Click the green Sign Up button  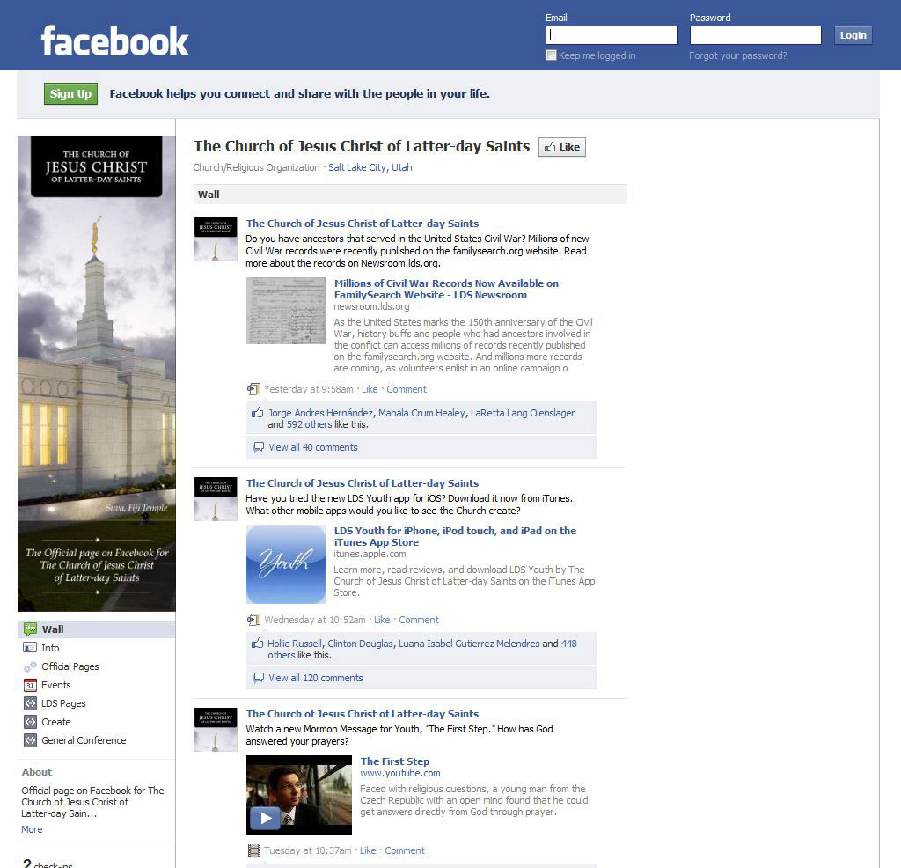pos(70,94)
